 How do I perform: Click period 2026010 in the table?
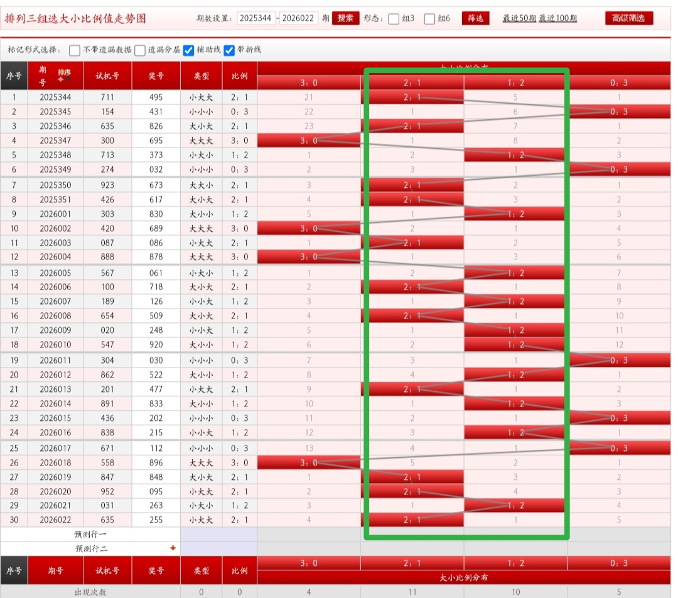tap(55, 345)
